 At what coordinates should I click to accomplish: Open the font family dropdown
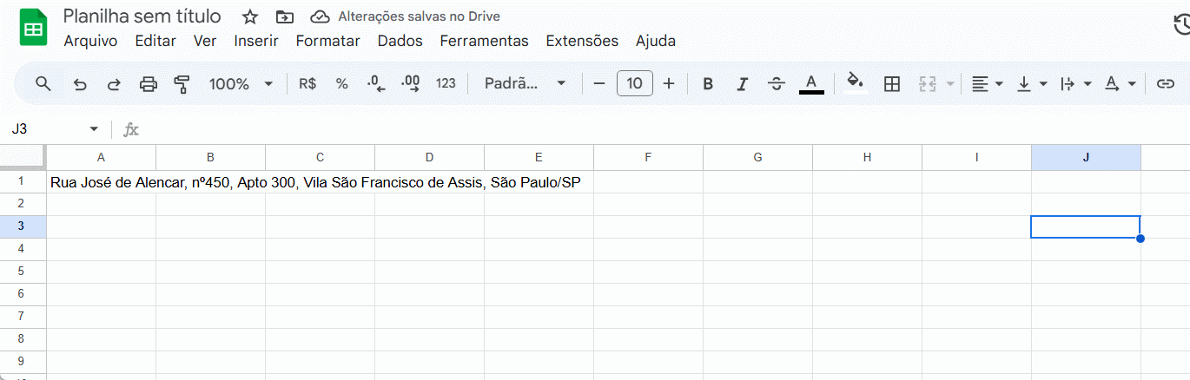525,84
